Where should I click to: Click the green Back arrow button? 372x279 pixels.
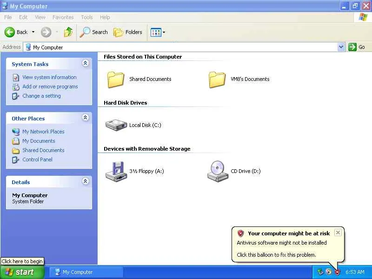click(x=10, y=32)
